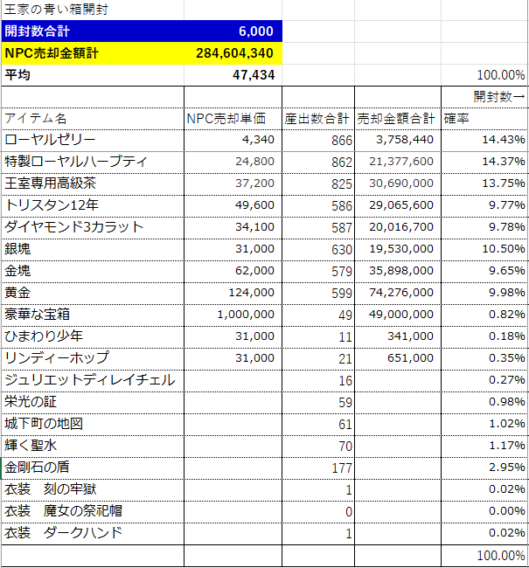Image resolution: width=529 pixels, height=568 pixels.
Task: Select the average value cell 47,434
Action: (233, 75)
